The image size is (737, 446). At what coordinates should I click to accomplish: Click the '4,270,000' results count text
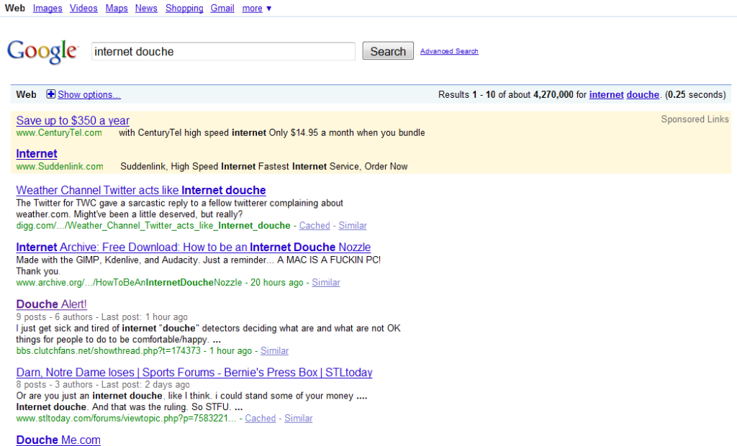click(x=553, y=94)
